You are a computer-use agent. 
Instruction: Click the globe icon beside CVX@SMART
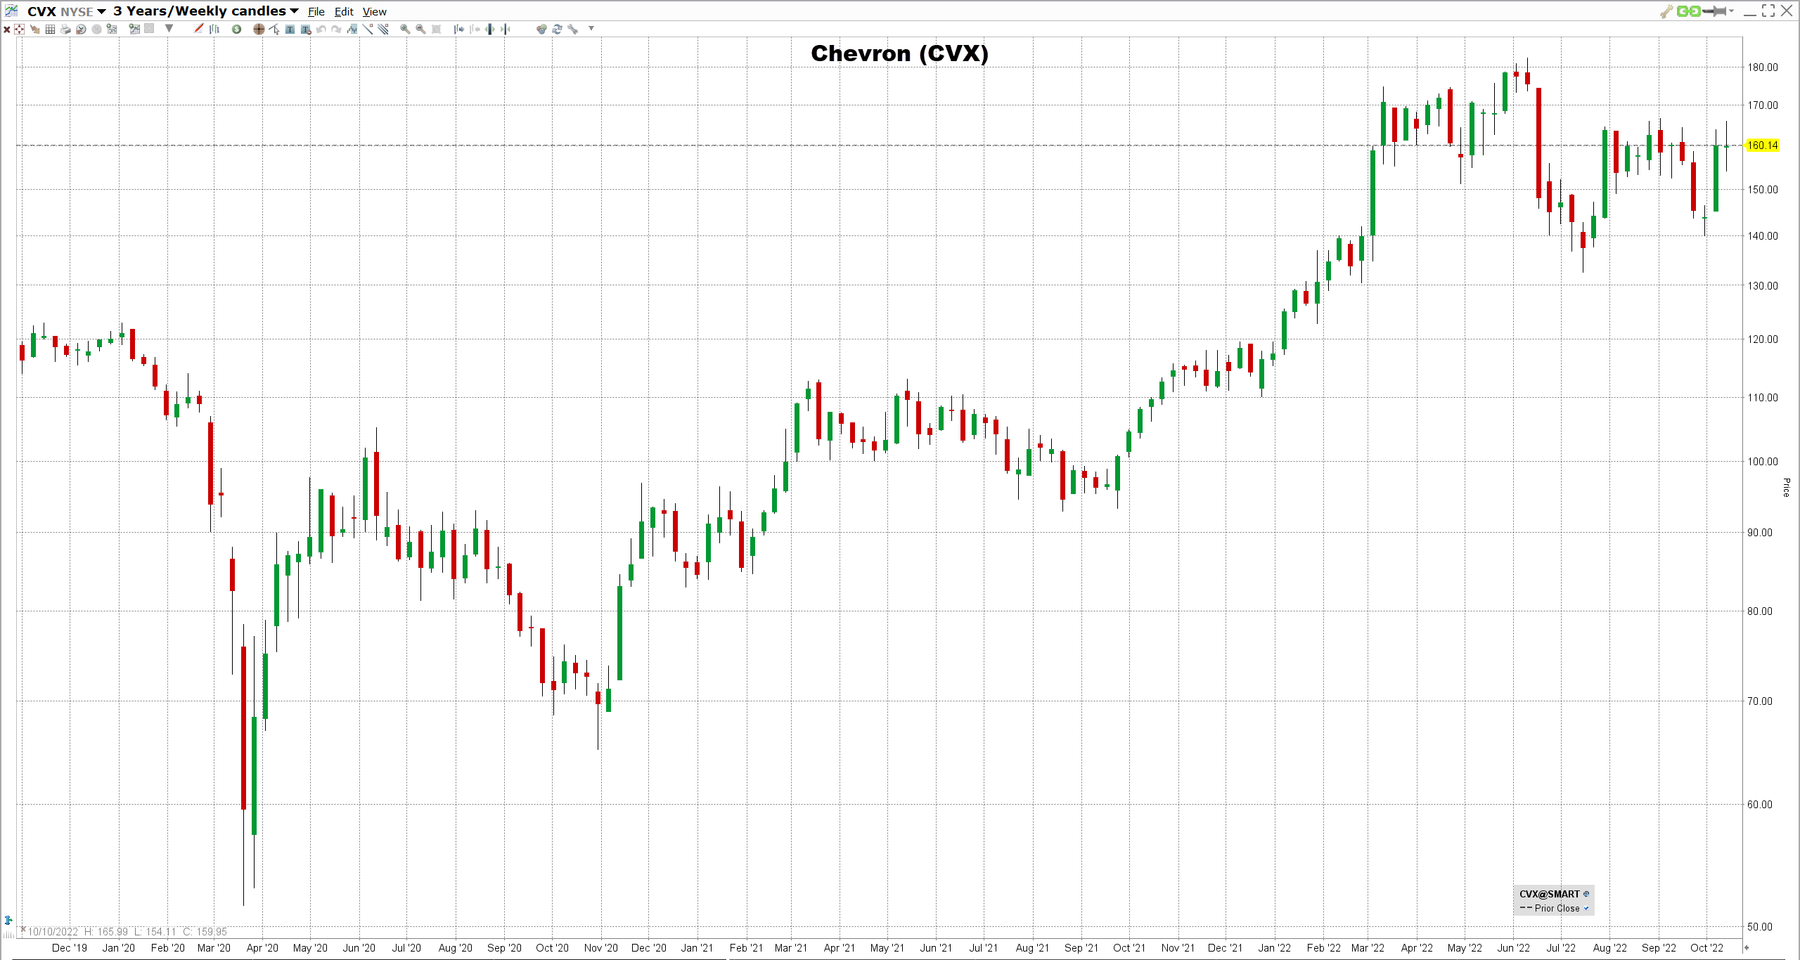pos(1586,894)
